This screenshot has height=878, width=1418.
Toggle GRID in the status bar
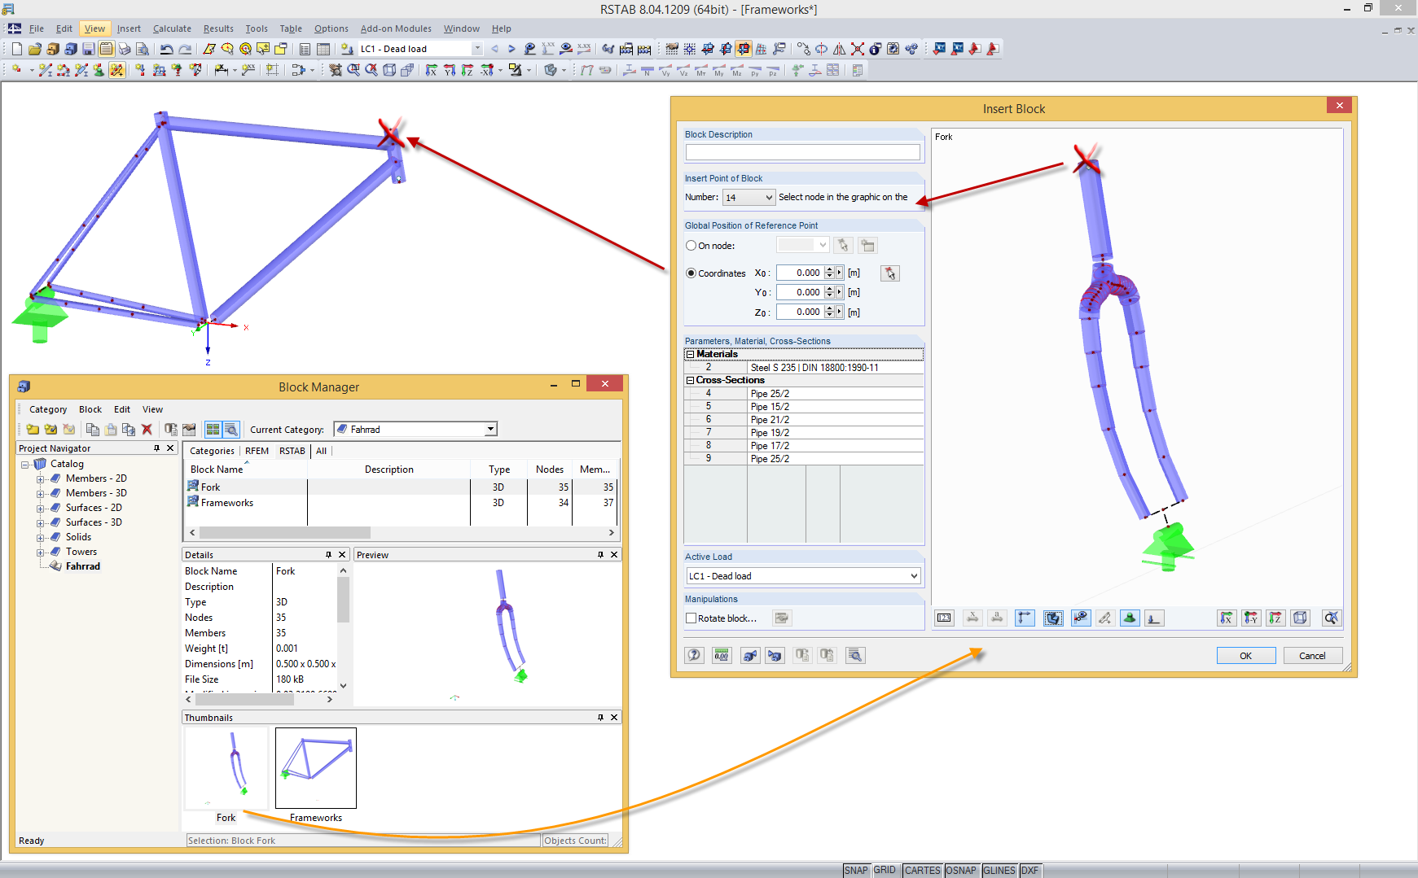(x=885, y=871)
